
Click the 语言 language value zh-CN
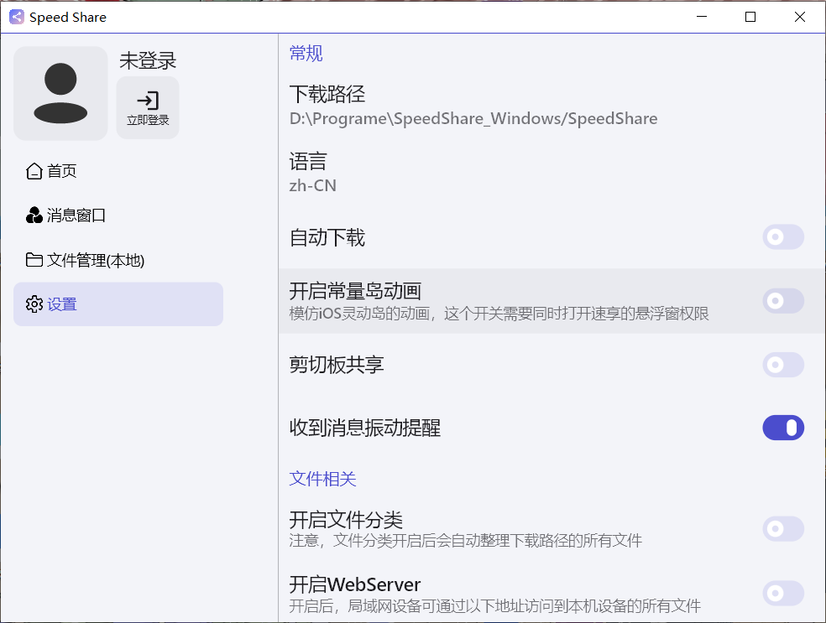[x=314, y=185]
